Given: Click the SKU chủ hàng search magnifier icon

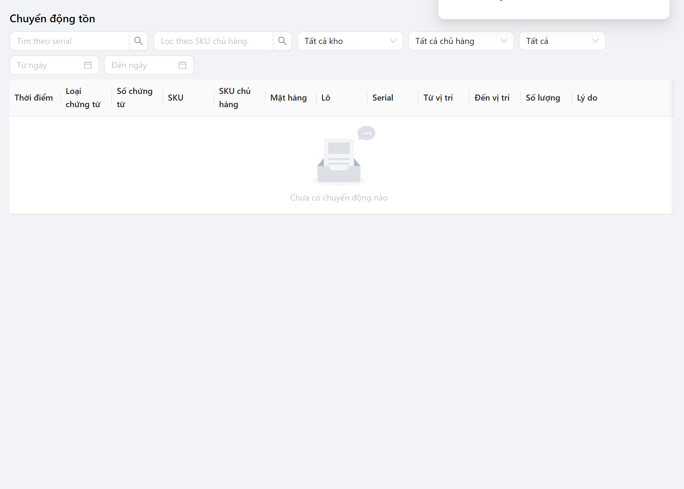Looking at the screenshot, I should coord(282,41).
